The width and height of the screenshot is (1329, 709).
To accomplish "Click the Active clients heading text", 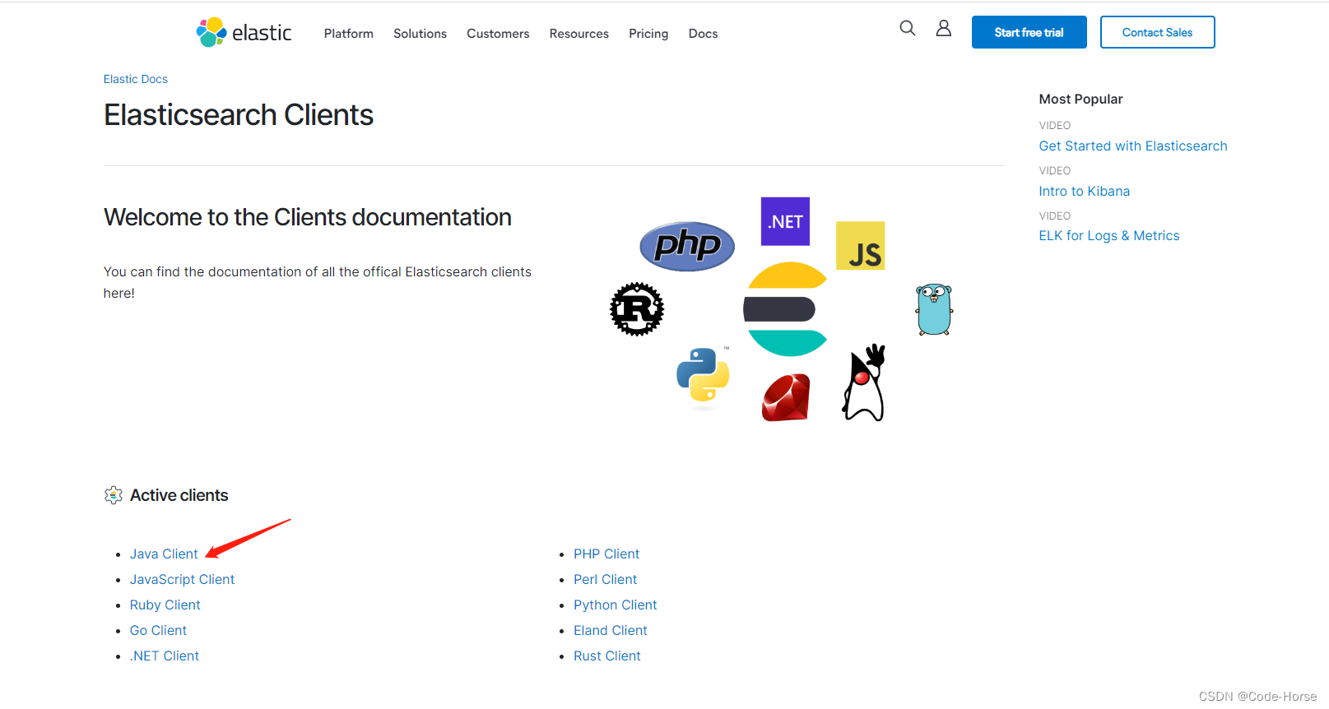I will coord(179,495).
